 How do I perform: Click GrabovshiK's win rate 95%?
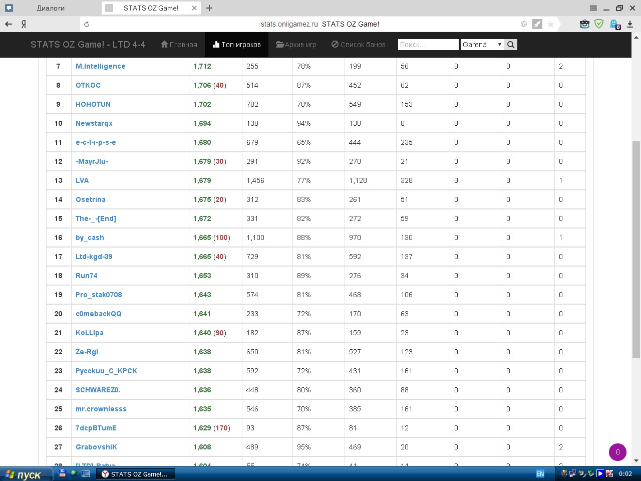pos(304,447)
